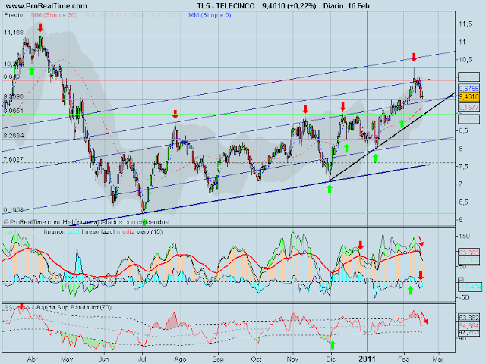The width and height of the screenshot is (486, 364).
Task: Click the 9,949 level label
Action: [x=12, y=77]
